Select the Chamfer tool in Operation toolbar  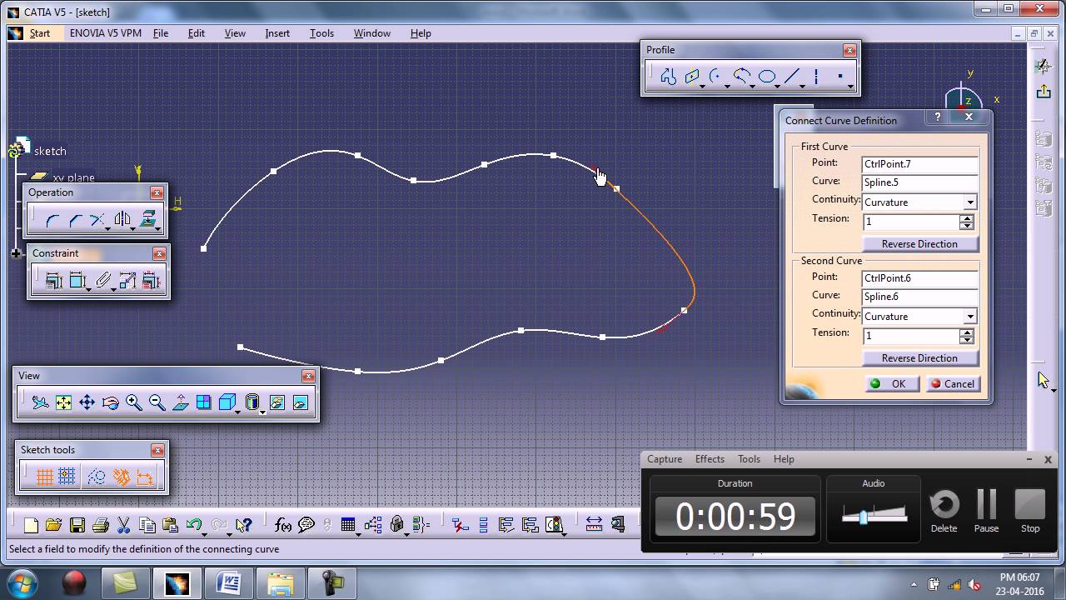click(75, 220)
